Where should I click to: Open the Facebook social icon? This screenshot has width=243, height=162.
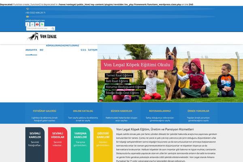pyautogui.click(x=28, y=24)
